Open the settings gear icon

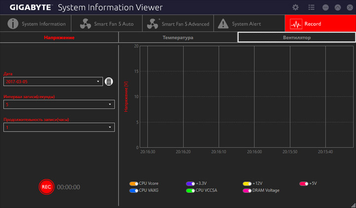[x=295, y=7]
